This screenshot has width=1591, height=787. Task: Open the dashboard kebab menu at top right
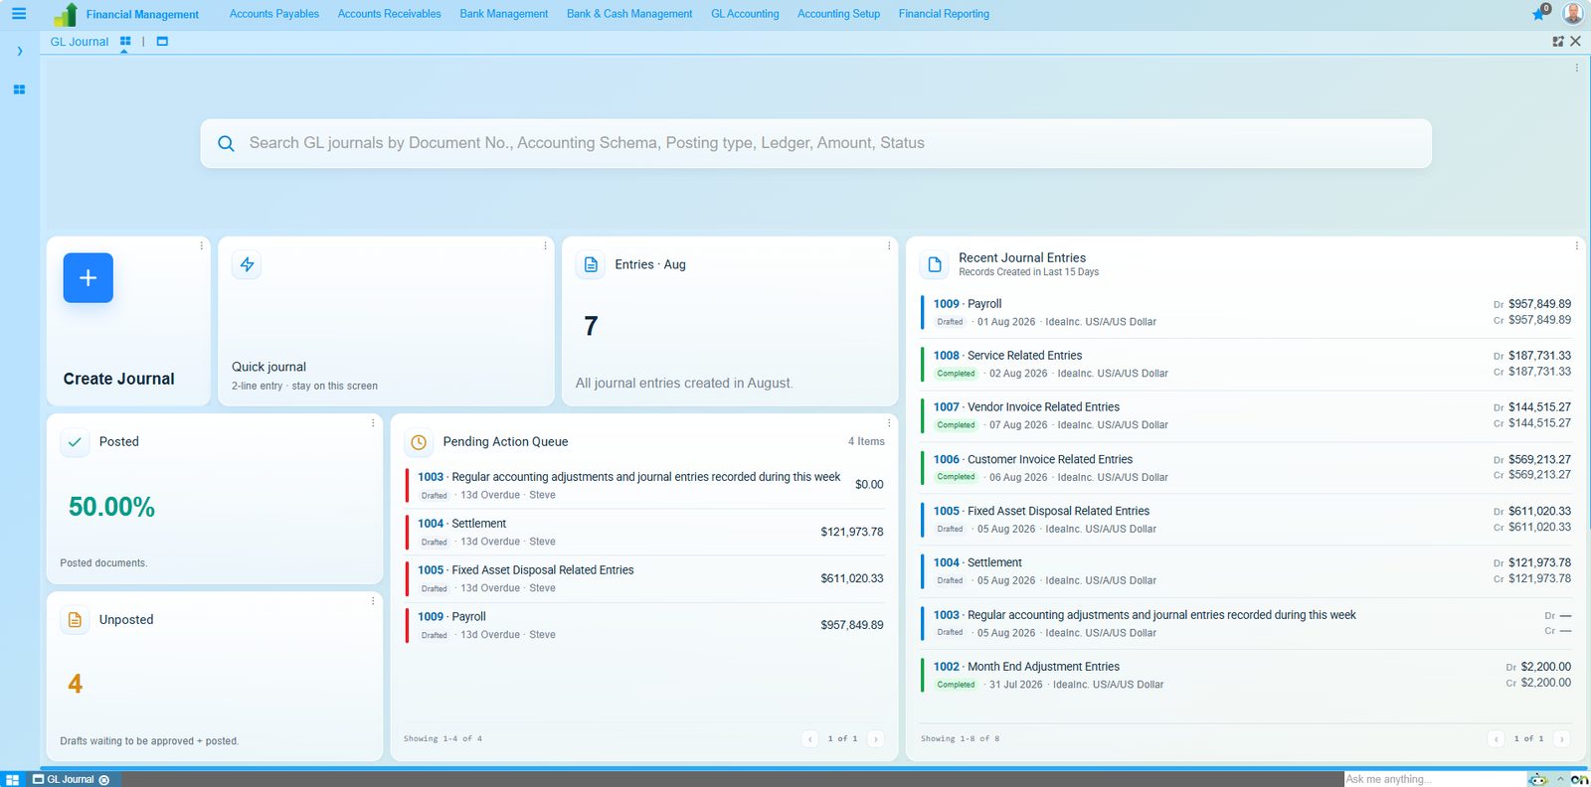pyautogui.click(x=1576, y=68)
